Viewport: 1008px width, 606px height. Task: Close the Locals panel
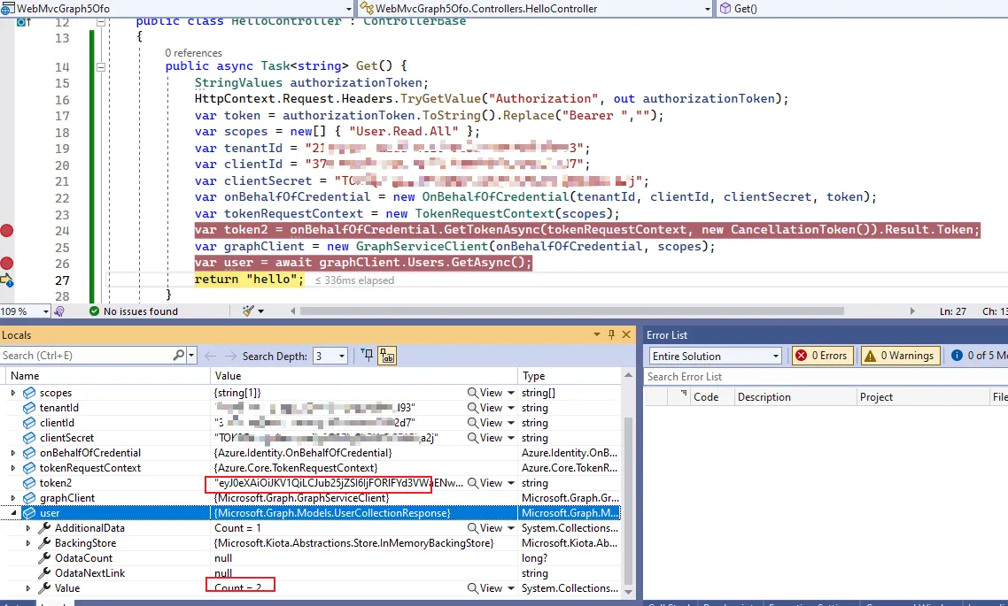(626, 334)
